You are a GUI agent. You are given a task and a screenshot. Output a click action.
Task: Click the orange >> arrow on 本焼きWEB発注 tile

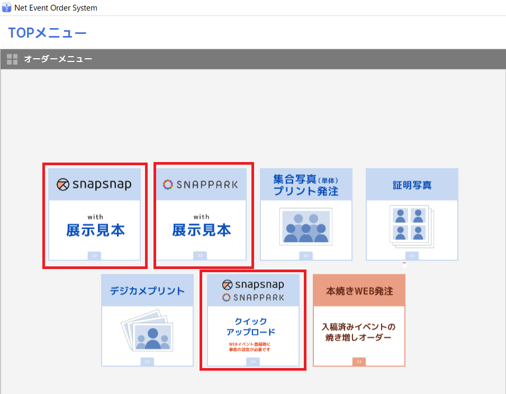tap(359, 362)
